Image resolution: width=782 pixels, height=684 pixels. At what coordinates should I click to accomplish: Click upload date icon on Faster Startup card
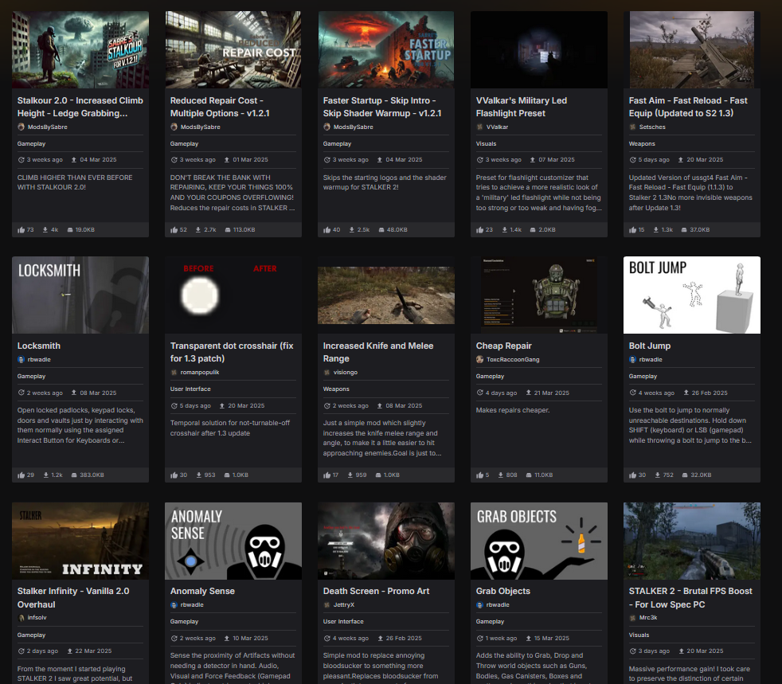coord(380,160)
